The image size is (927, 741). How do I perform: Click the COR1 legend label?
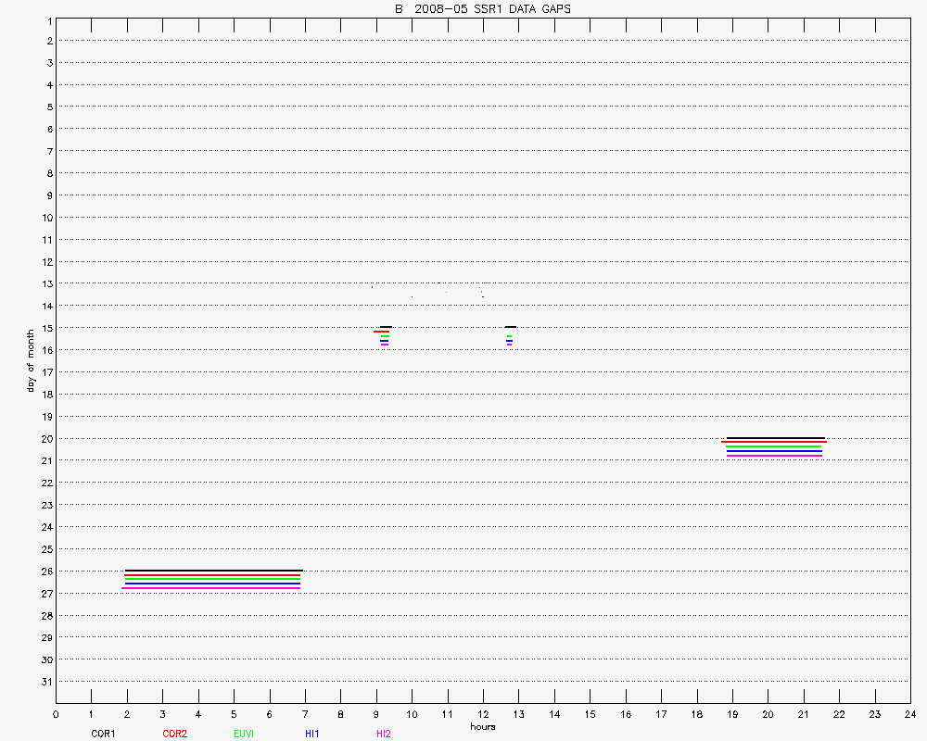[102, 734]
